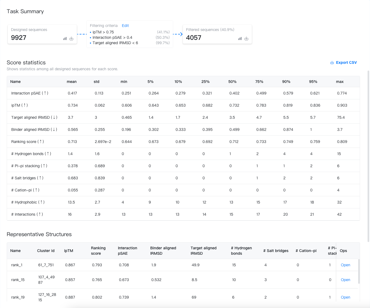Open the rank_19 representative structure

click(345, 297)
